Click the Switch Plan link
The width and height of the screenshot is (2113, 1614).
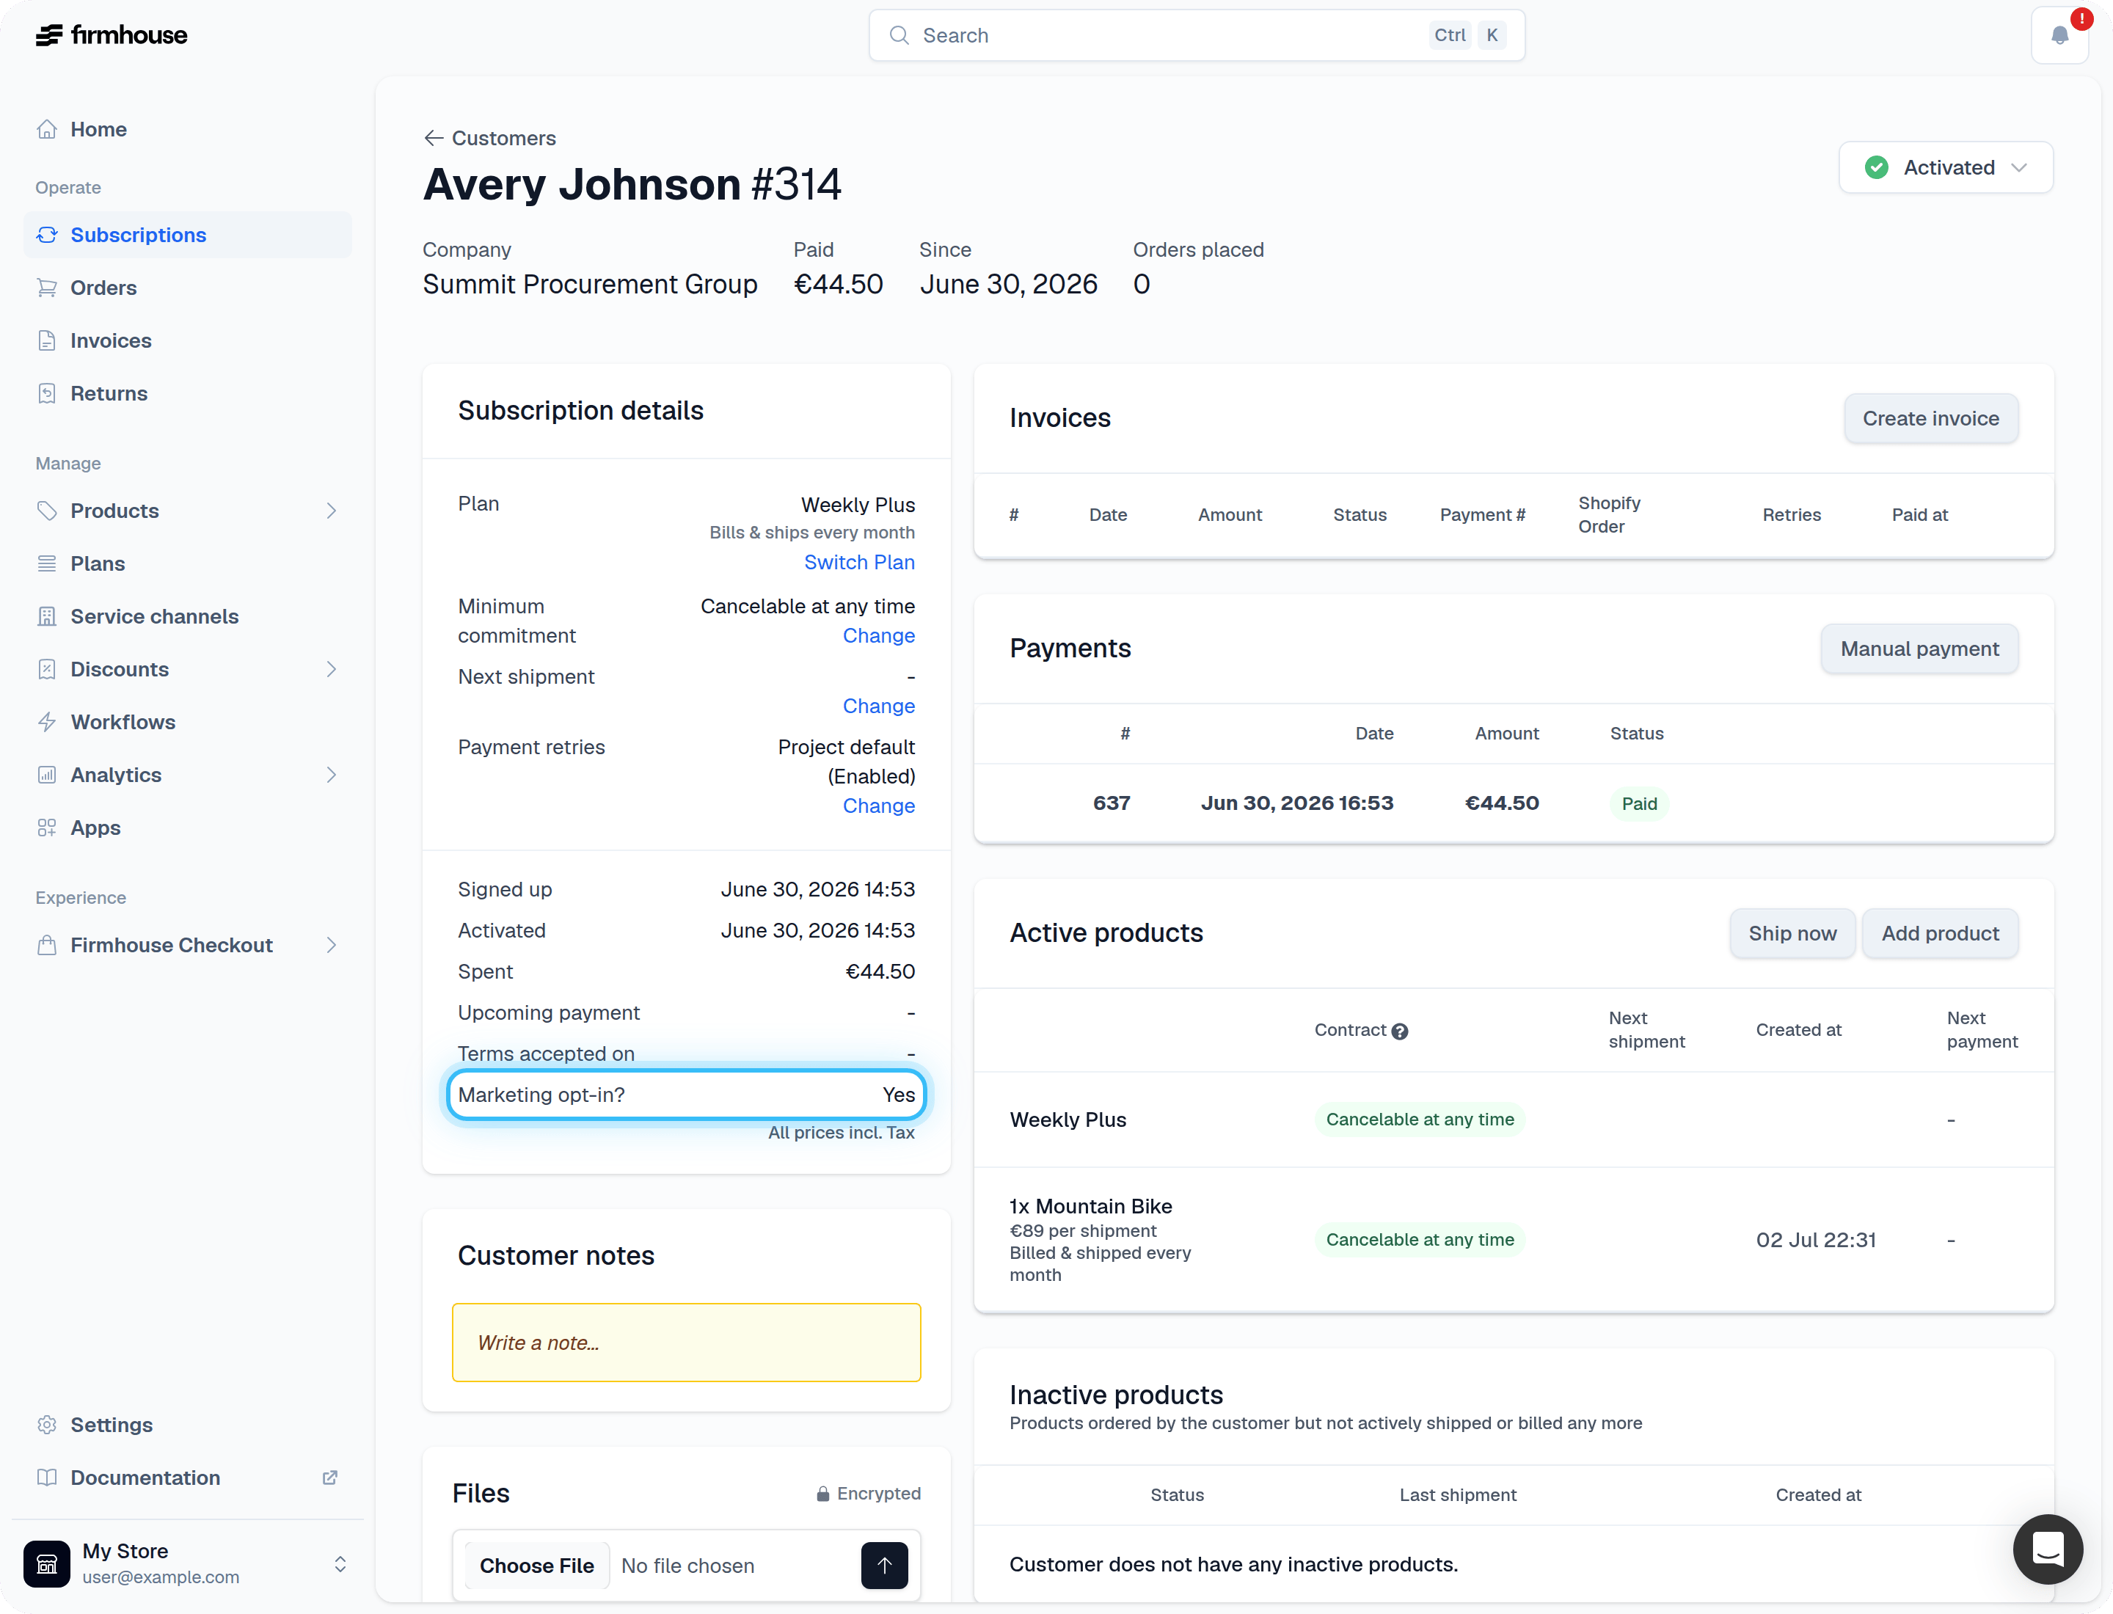(859, 562)
